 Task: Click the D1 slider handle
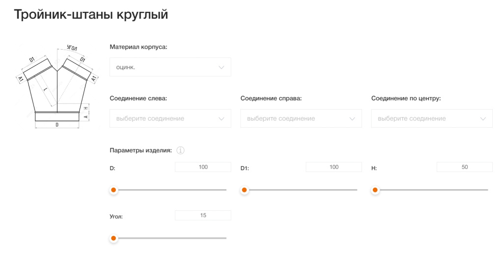[x=244, y=190]
